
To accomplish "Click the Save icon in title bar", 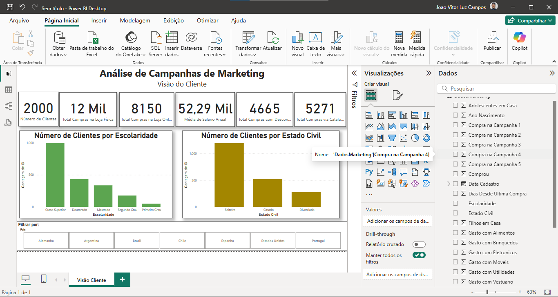I will 10,7.
